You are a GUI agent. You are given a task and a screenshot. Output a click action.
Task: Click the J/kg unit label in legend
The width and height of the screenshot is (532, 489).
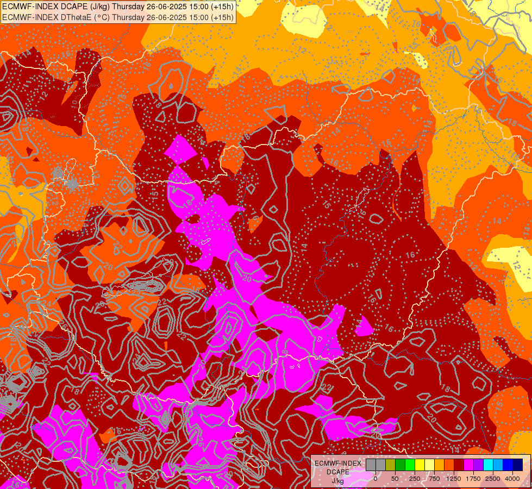338,481
